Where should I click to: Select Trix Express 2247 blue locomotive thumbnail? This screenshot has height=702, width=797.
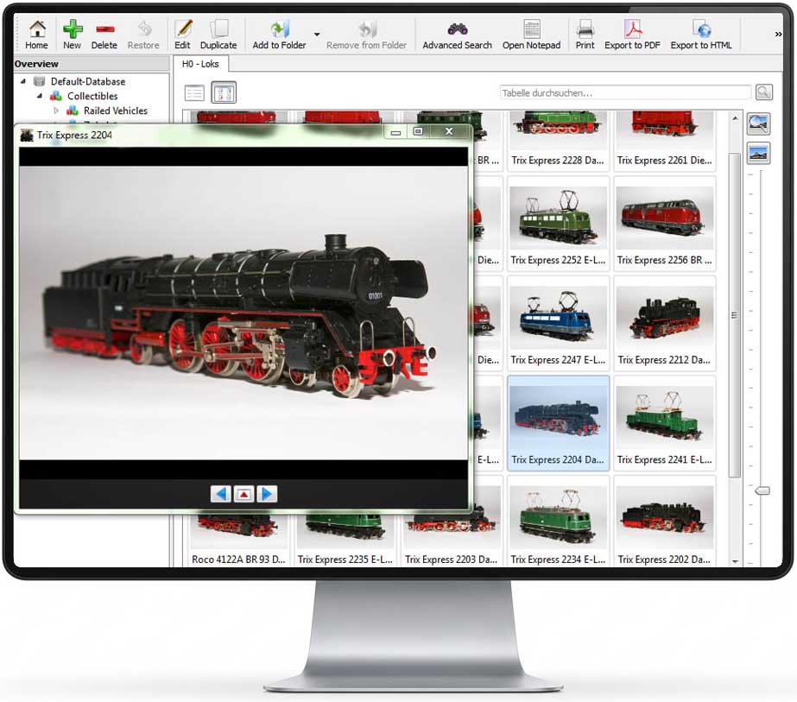[558, 323]
